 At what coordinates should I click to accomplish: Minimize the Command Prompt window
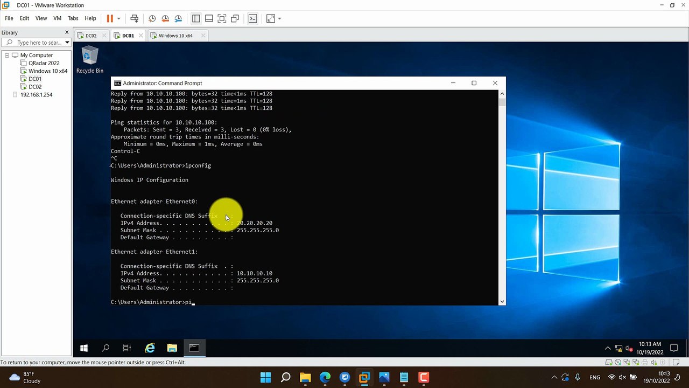453,83
